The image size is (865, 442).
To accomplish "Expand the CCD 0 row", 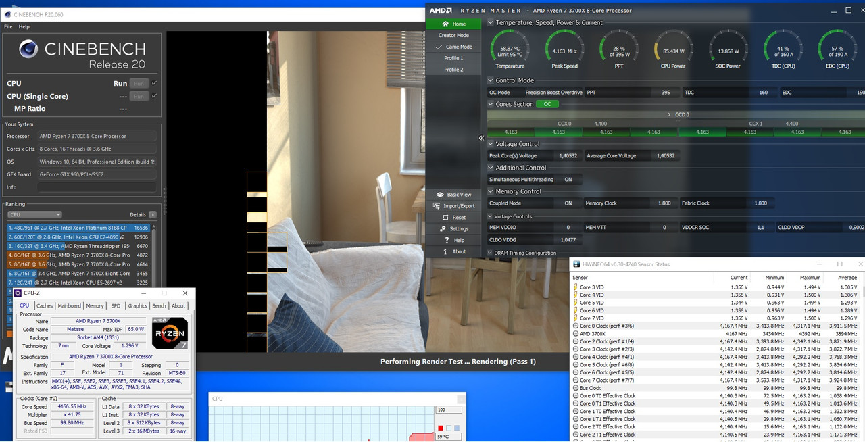I will [676, 115].
